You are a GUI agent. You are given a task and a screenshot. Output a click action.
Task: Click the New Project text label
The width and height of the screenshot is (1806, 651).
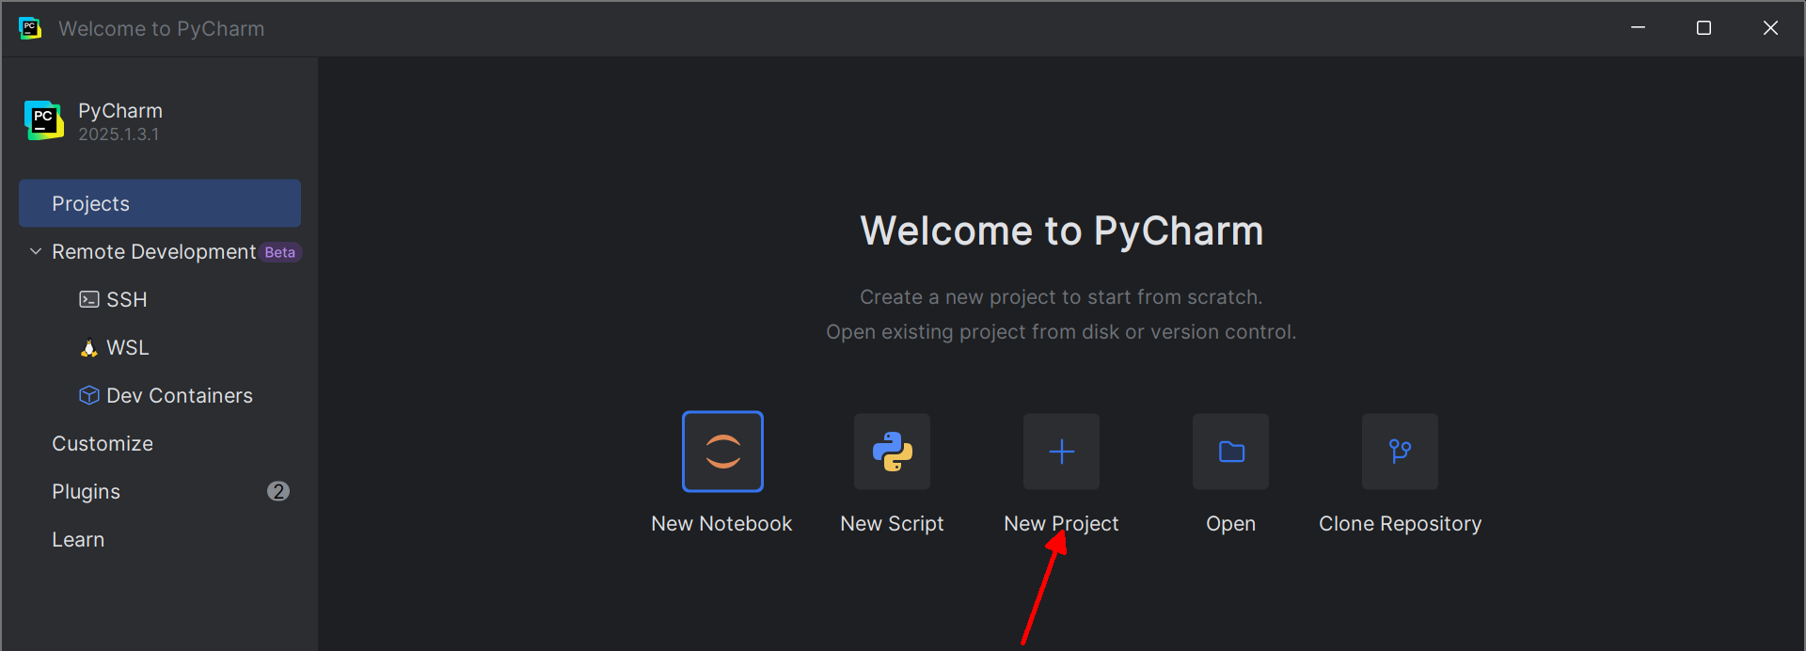click(1061, 523)
